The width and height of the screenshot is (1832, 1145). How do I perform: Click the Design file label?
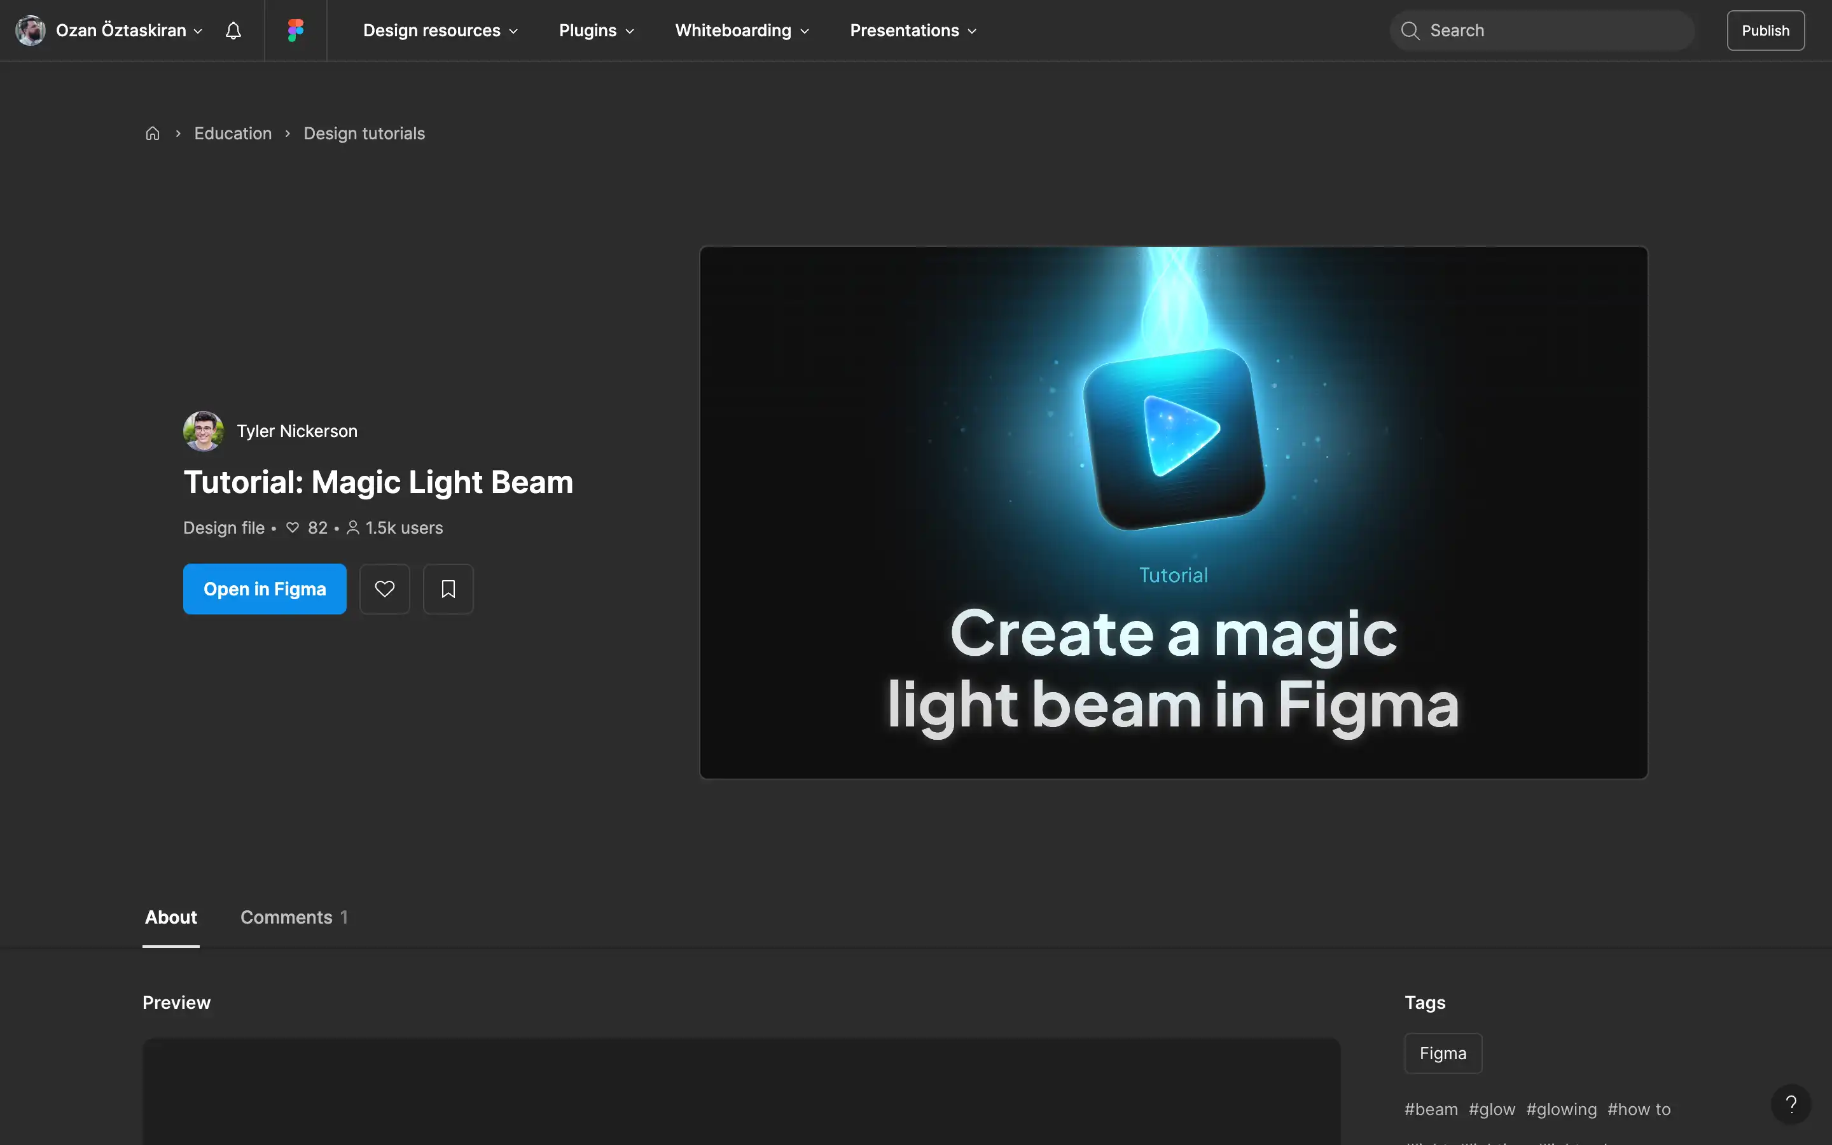click(223, 528)
